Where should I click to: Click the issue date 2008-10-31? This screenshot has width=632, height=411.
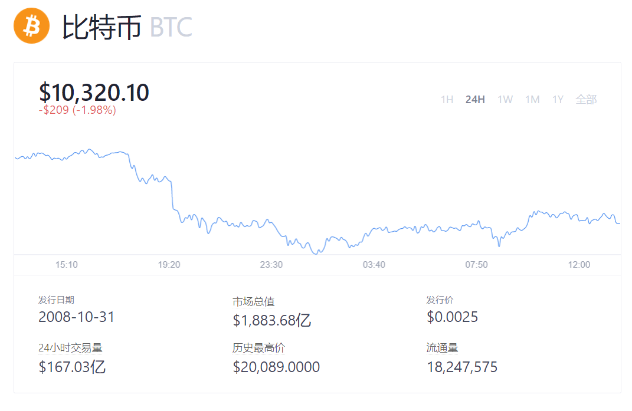[x=77, y=317]
